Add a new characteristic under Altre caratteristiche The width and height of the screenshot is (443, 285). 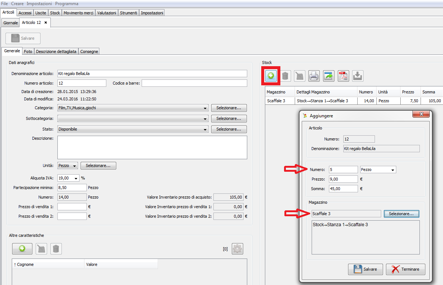click(x=22, y=249)
